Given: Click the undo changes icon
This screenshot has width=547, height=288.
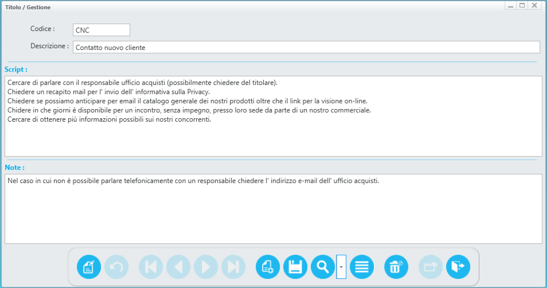Looking at the screenshot, I should (116, 267).
